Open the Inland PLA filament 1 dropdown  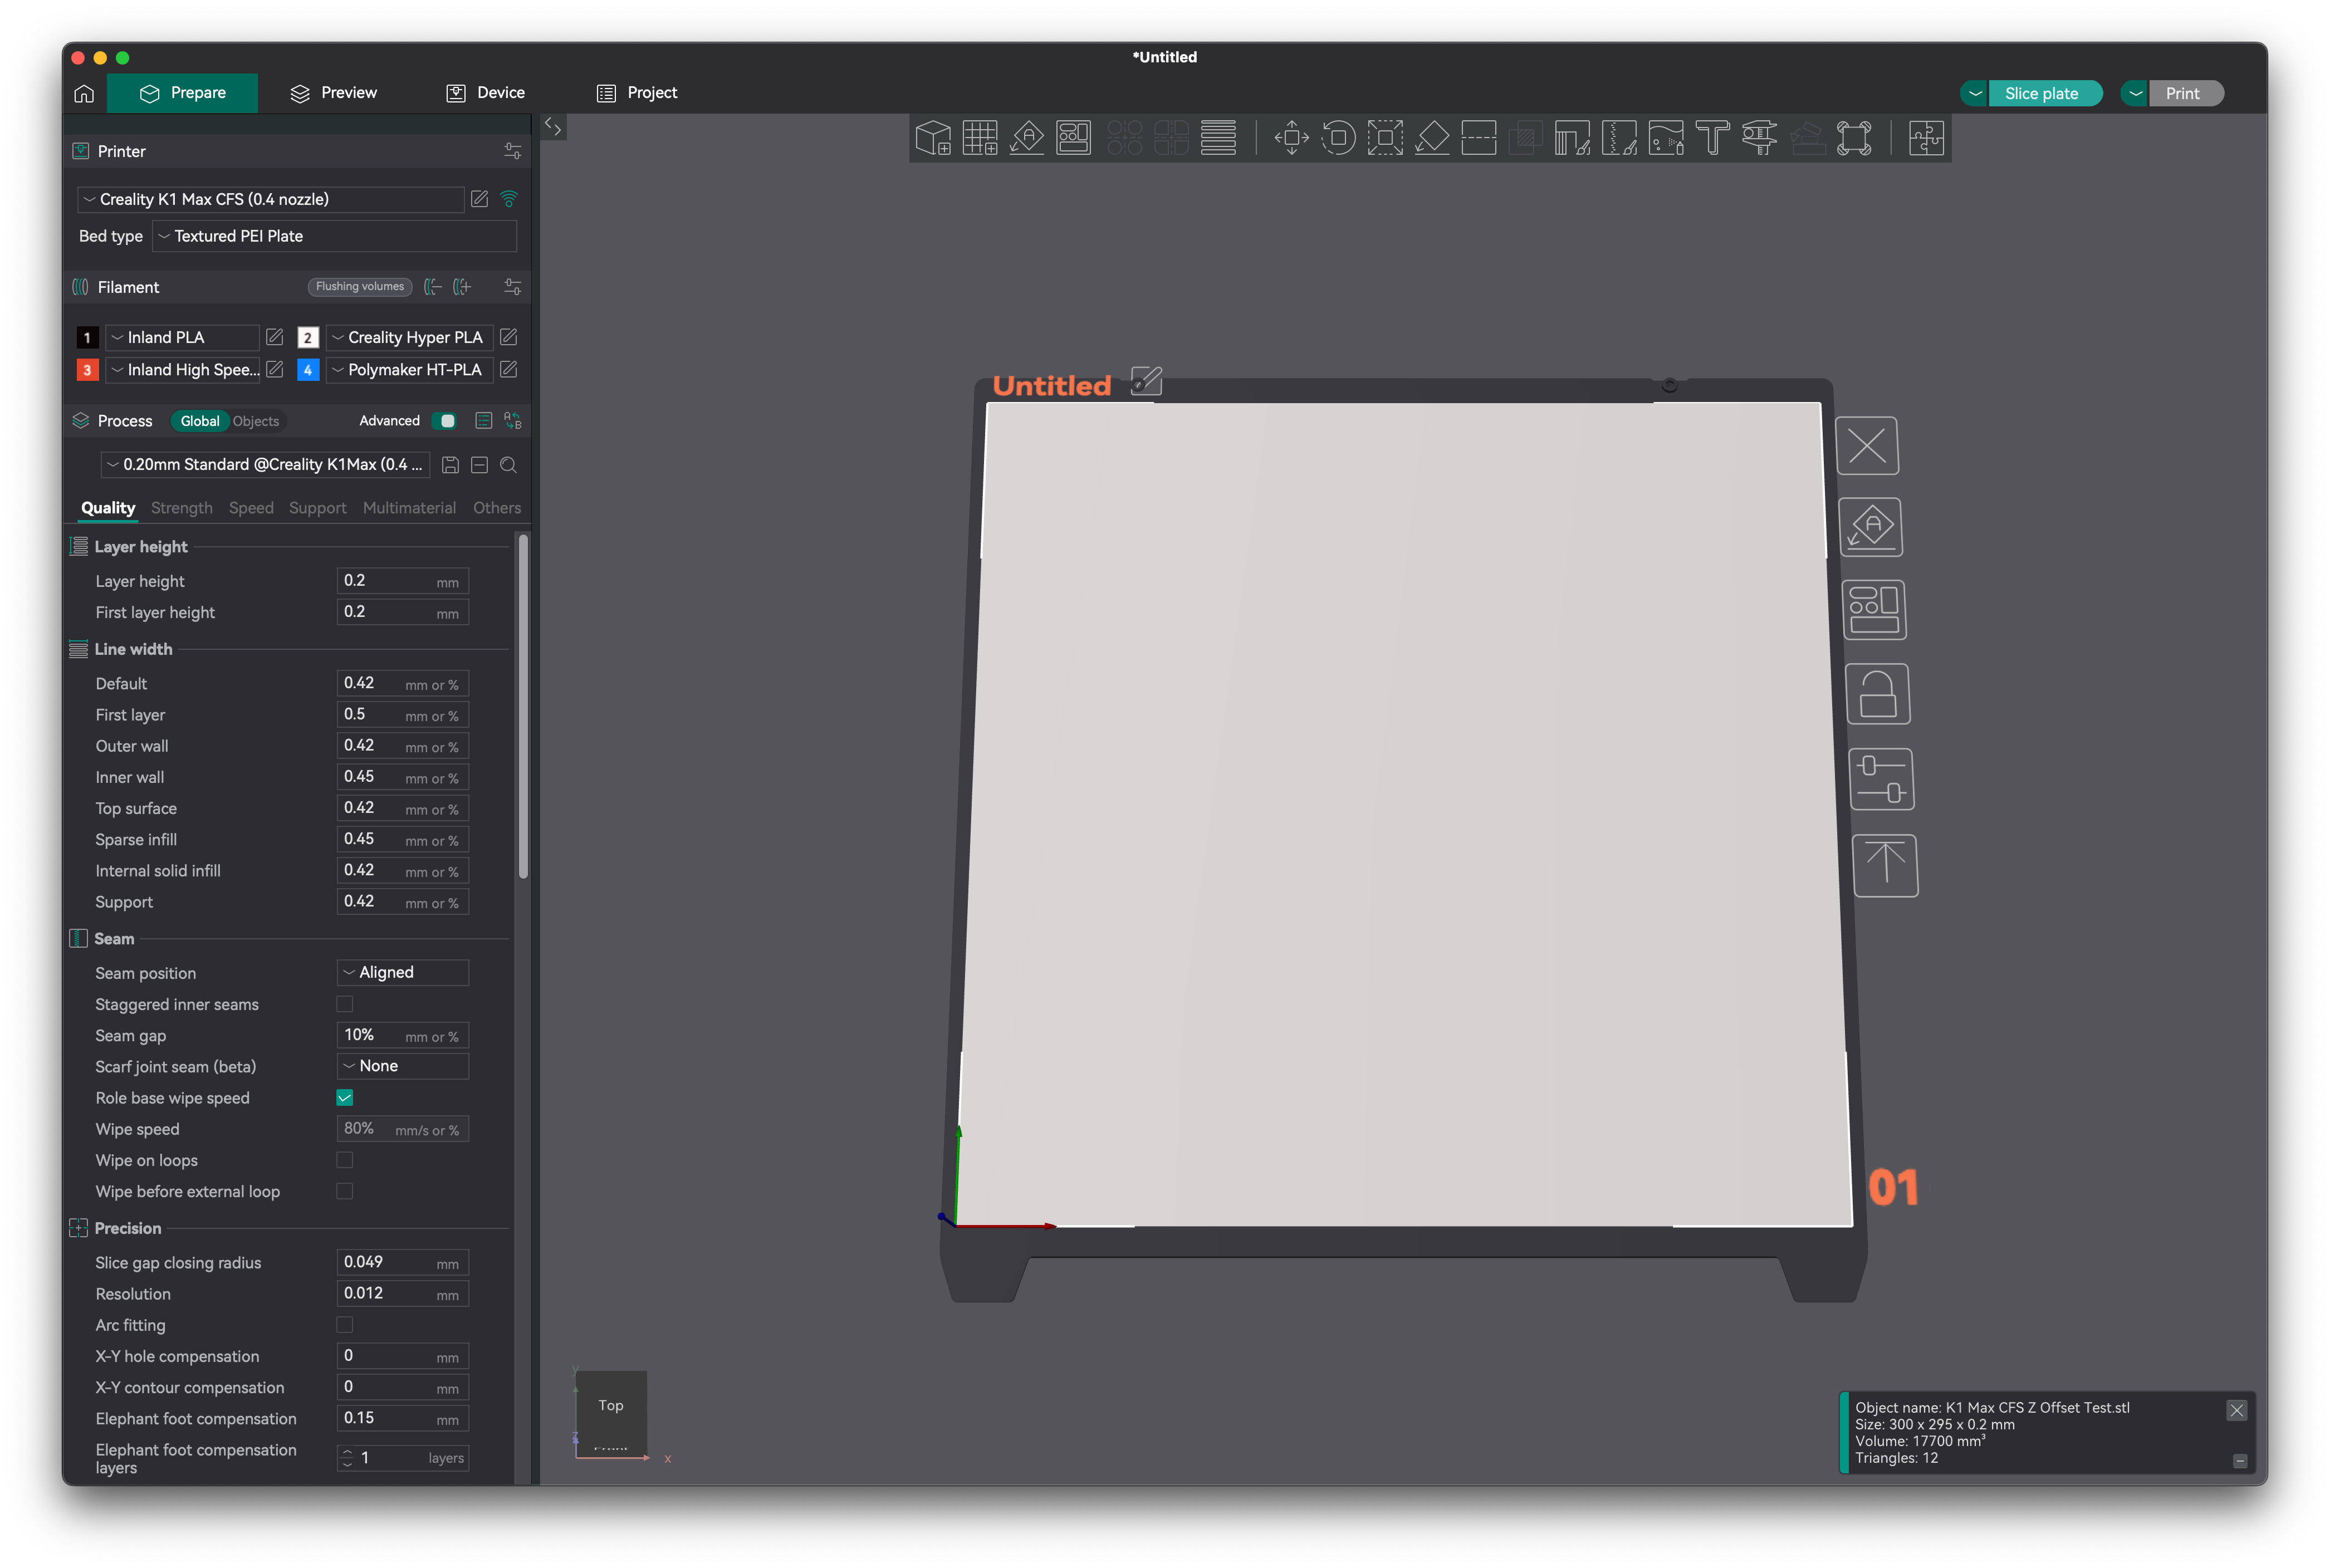(182, 337)
